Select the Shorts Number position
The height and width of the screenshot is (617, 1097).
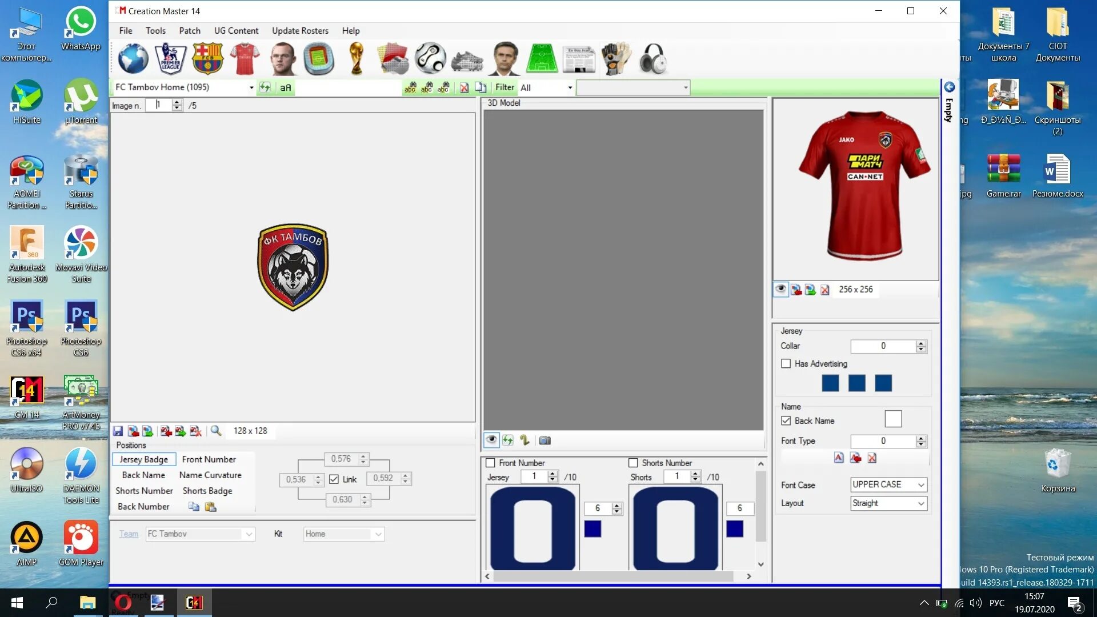144,491
